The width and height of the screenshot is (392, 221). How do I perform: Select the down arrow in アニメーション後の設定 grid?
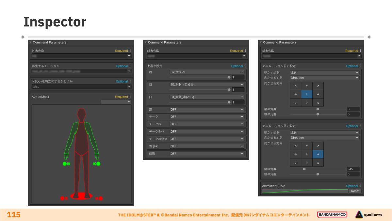point(307,162)
